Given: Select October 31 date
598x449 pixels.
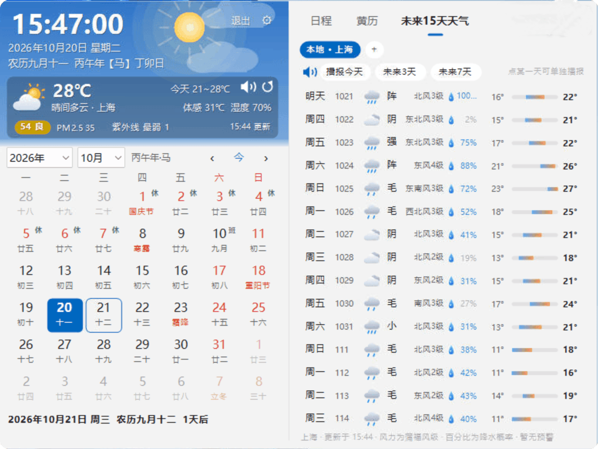Looking at the screenshot, I should (219, 351).
